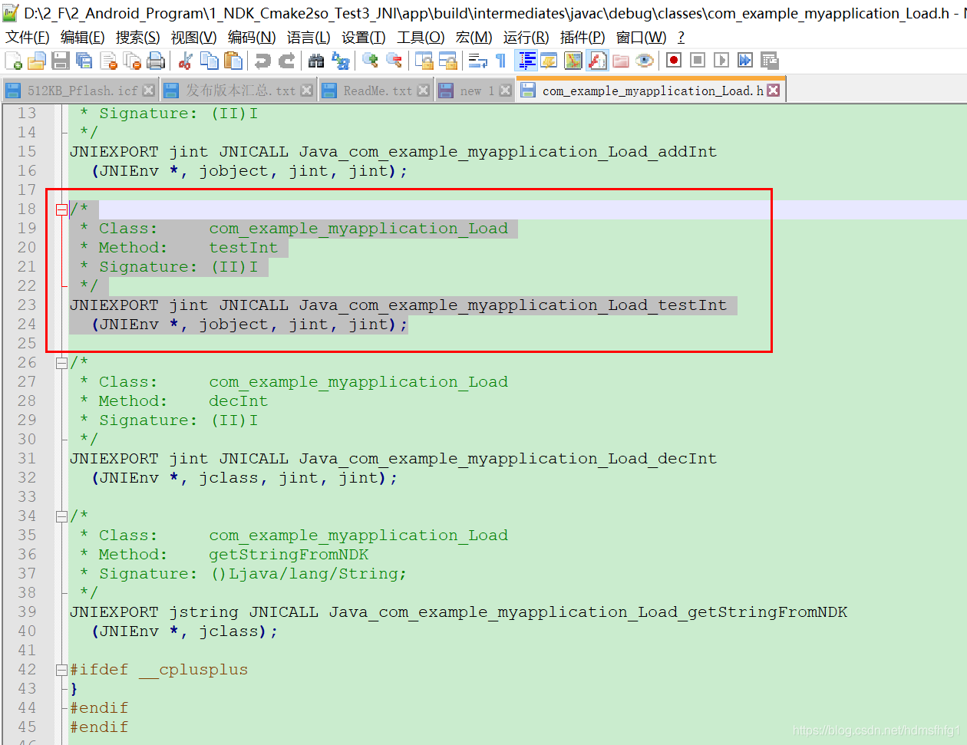Click line number 39 in the margin

27,612
